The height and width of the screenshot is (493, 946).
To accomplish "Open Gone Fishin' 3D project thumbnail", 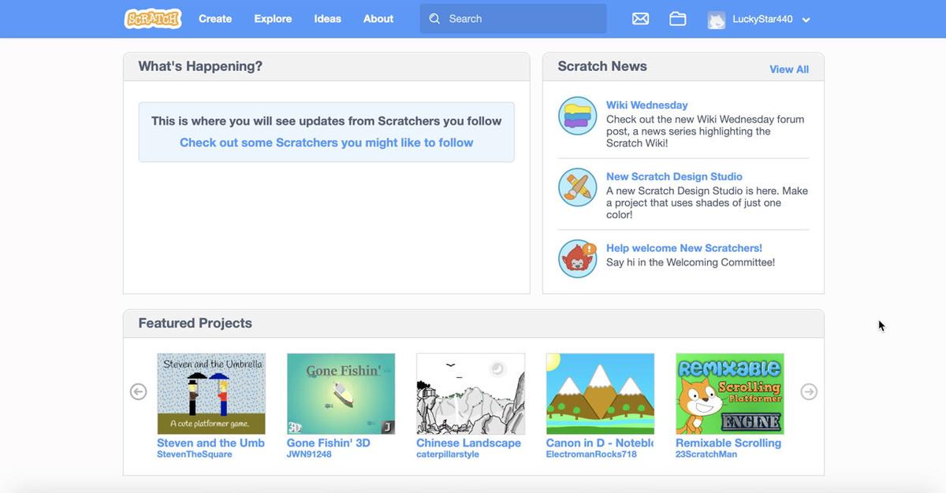I will tap(341, 394).
